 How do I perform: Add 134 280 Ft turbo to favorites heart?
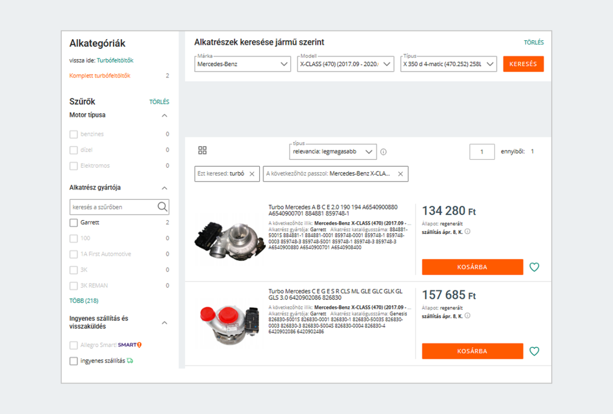coord(534,267)
